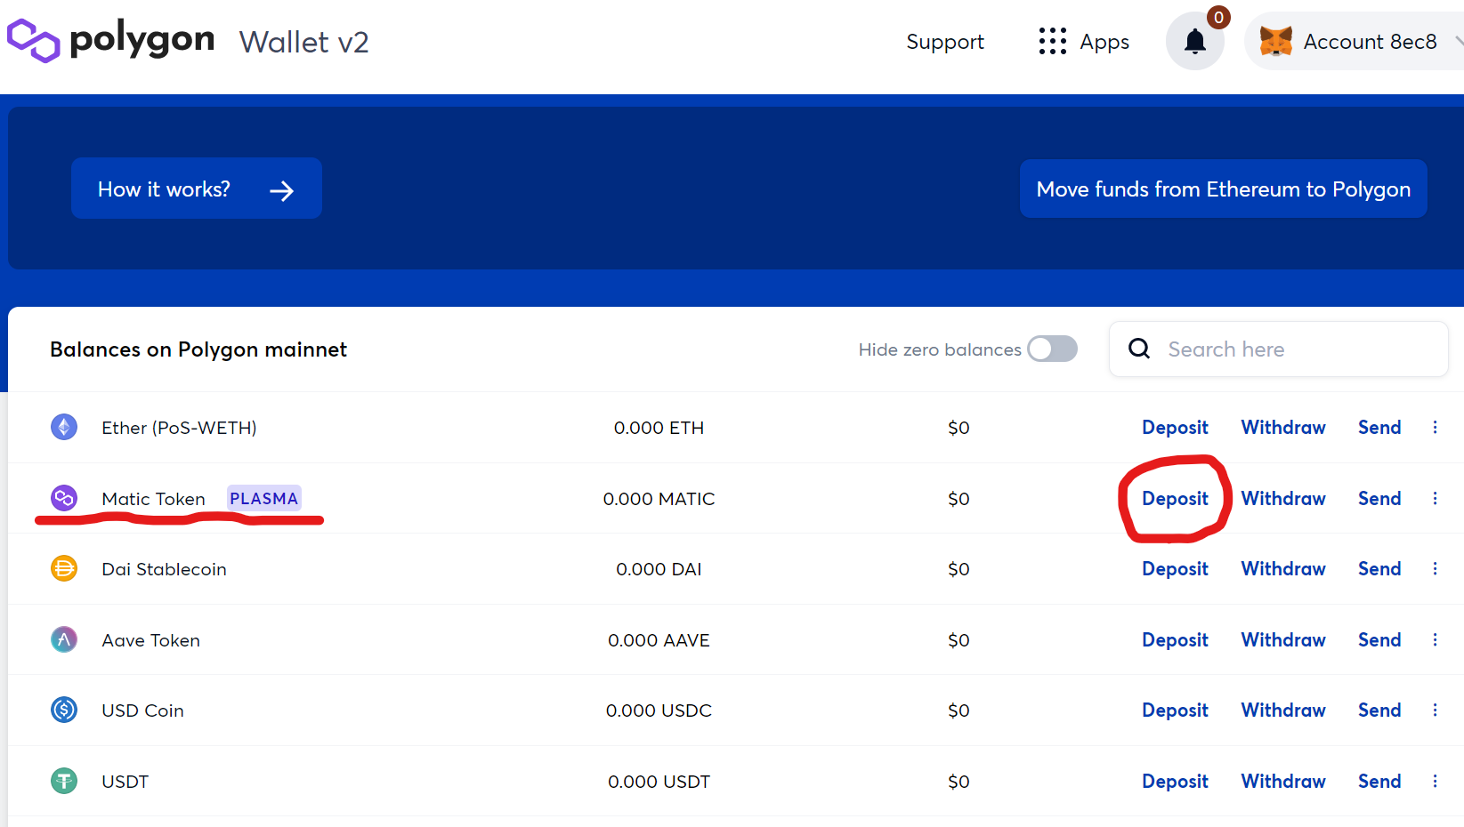
Task: Click the Wallet v2 title
Action: coord(303,42)
